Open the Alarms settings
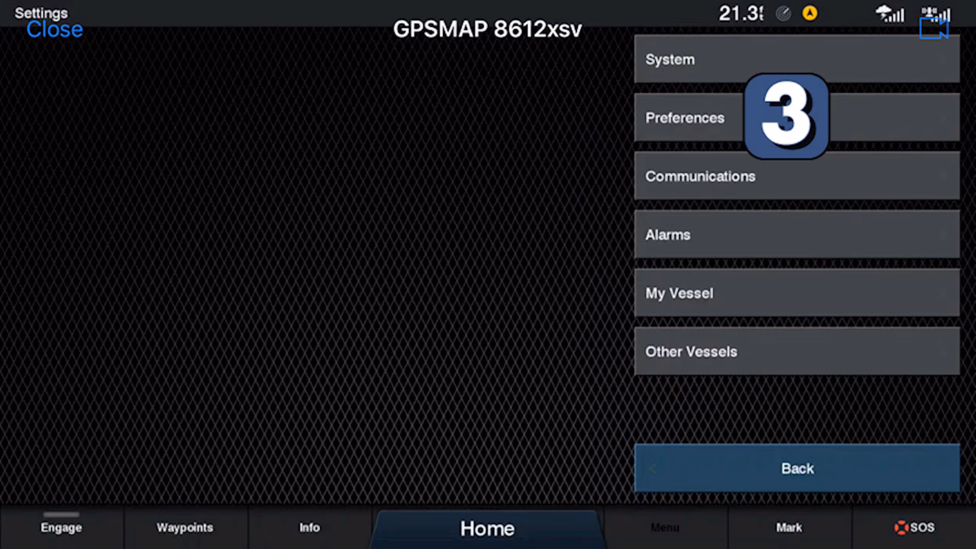Image resolution: width=976 pixels, height=549 pixels. 797,234
